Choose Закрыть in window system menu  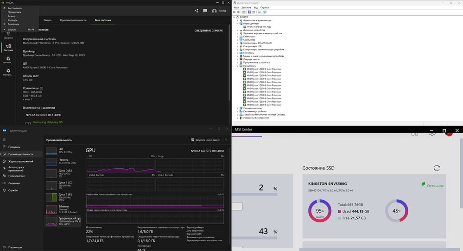pyautogui.click(x=19, y=30)
